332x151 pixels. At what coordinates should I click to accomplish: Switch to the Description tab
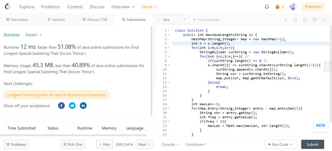(17, 19)
